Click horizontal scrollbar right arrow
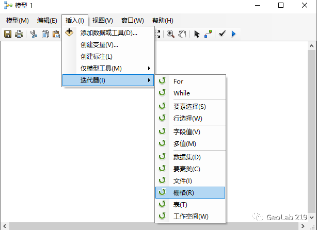Viewport: 317px width, 230px height. tap(303, 226)
